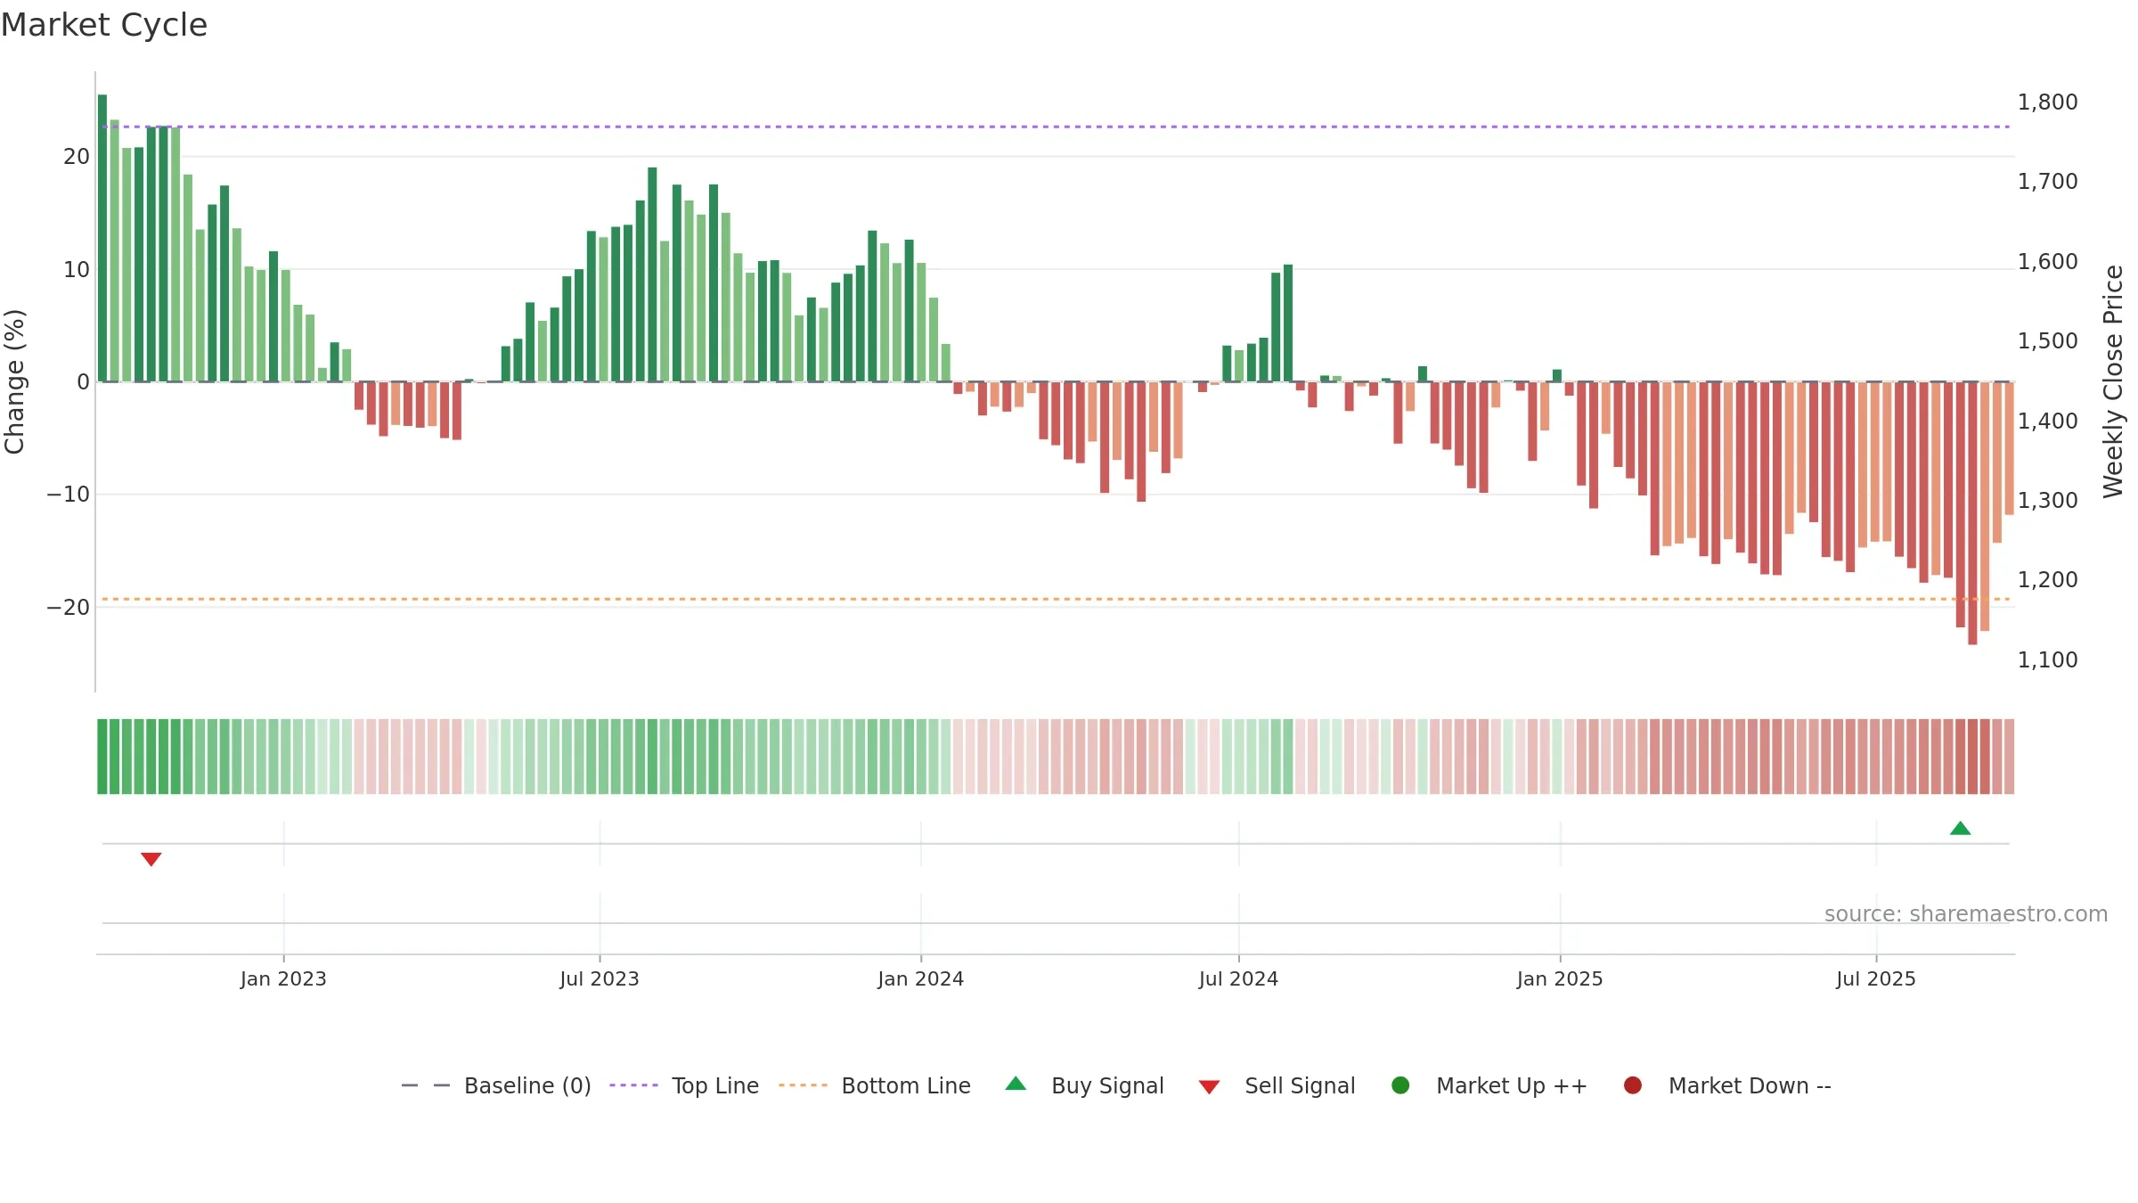Click the Change (%) axis title
The height and width of the screenshot is (1203, 2138).
point(15,381)
